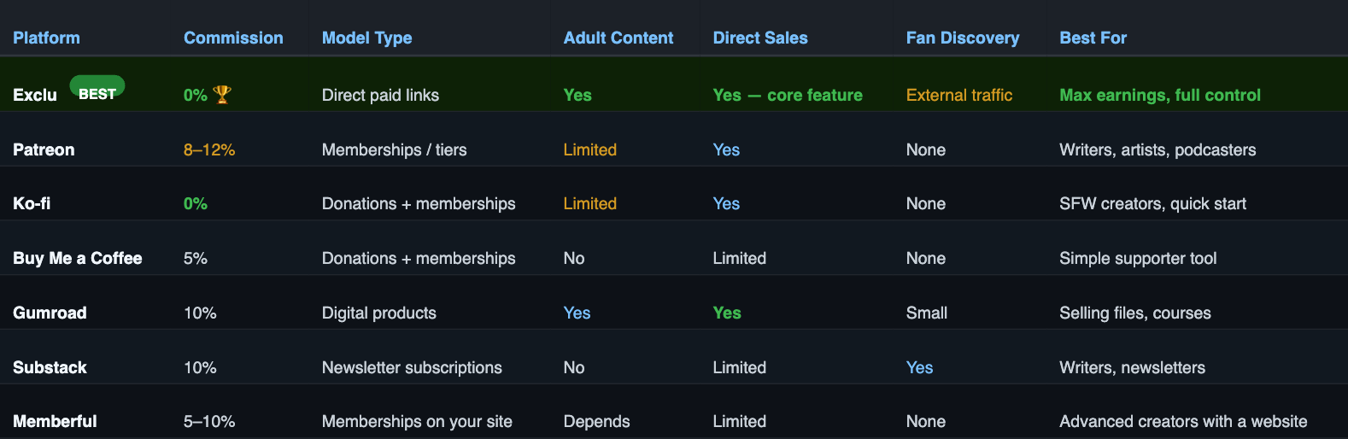Click Gumroad's 10% commission cell

tap(200, 313)
